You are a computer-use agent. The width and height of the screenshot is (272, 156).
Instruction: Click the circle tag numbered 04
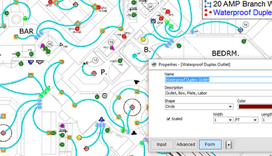pyautogui.click(x=150, y=7)
